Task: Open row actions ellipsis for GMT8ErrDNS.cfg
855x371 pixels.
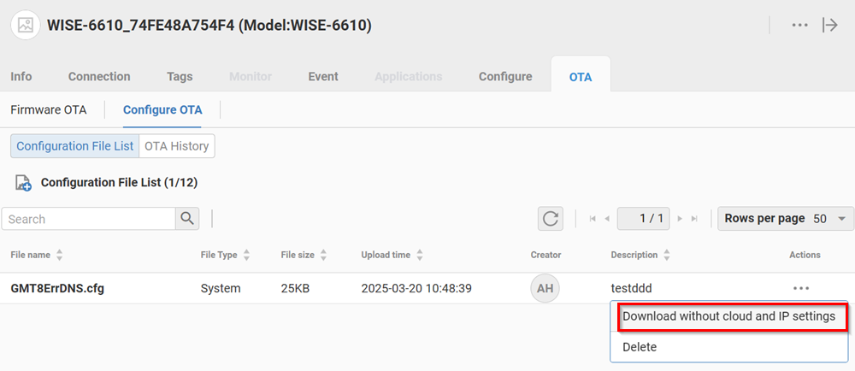Action: 801,288
